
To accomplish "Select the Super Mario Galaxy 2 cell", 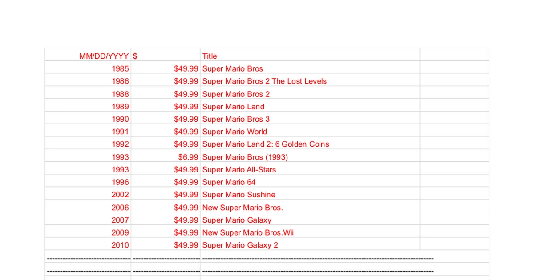I will [x=310, y=245].
